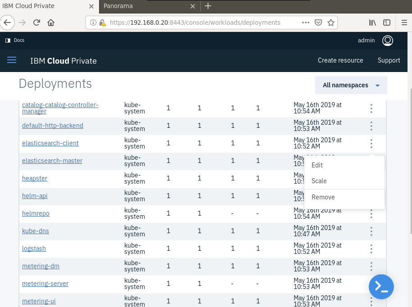Screen dimensions: 412x307
Task: Save page to Pocket icon
Action: pos(318,23)
